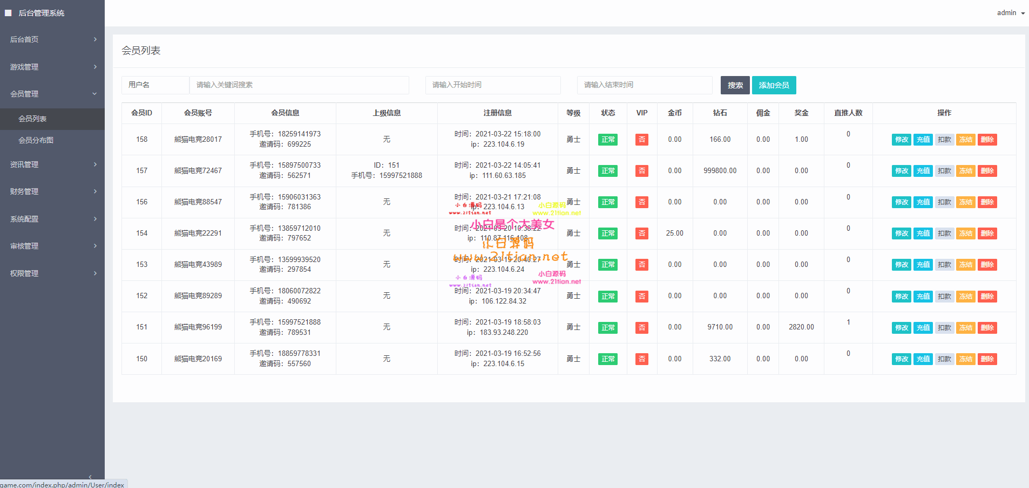The width and height of the screenshot is (1029, 488).
Task: Click 扣款 button for member 156
Action: [944, 202]
